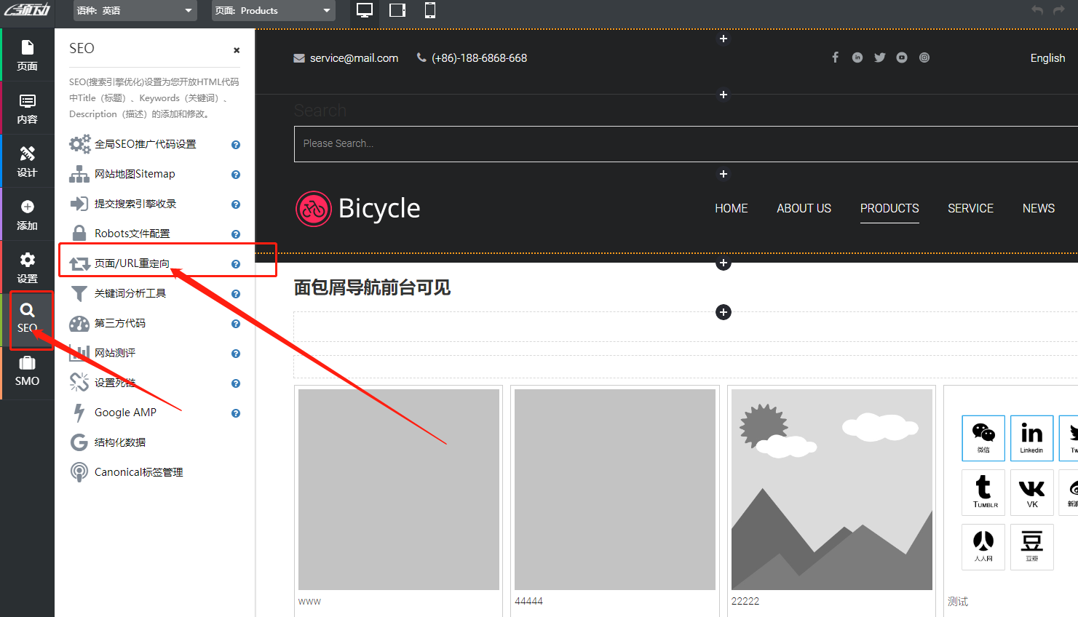Expand the 页面 Products page dropdown
The width and height of the screenshot is (1078, 617).
coord(273,11)
